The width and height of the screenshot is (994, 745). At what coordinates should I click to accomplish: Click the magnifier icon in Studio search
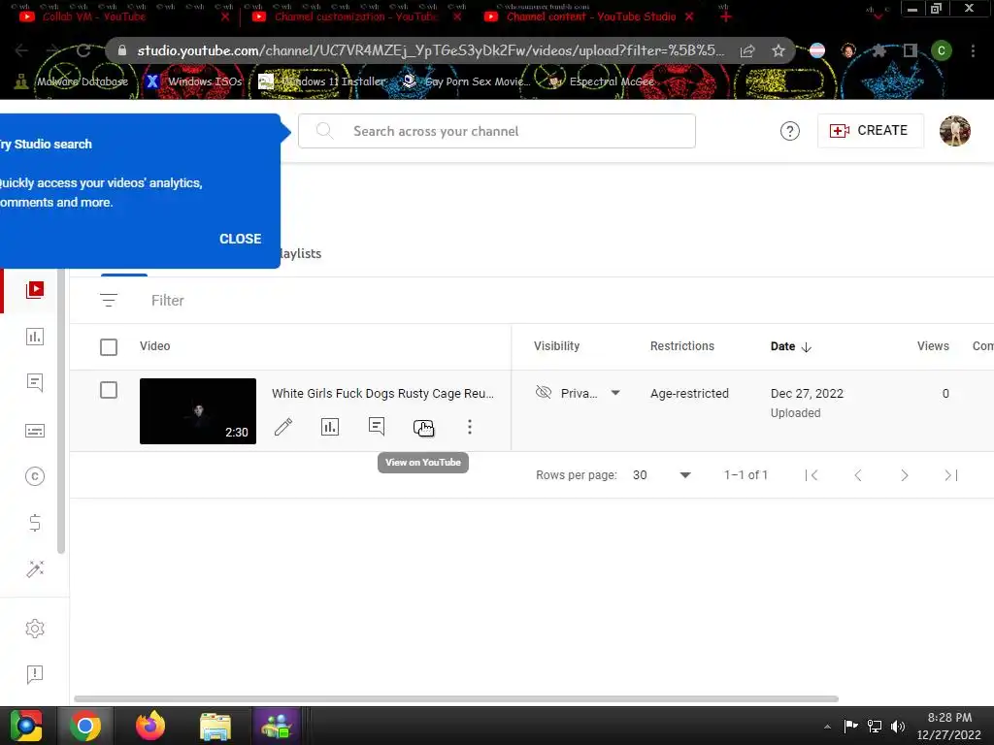(x=324, y=131)
